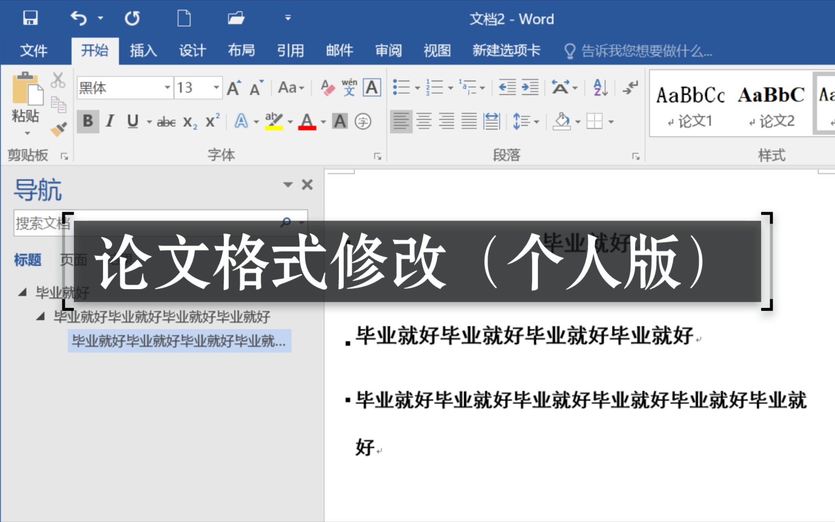Switch to the 插入 tab
The height and width of the screenshot is (522, 835).
(x=143, y=50)
